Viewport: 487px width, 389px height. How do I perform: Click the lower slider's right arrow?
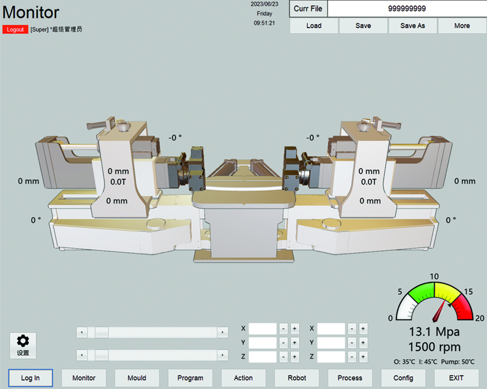point(222,355)
